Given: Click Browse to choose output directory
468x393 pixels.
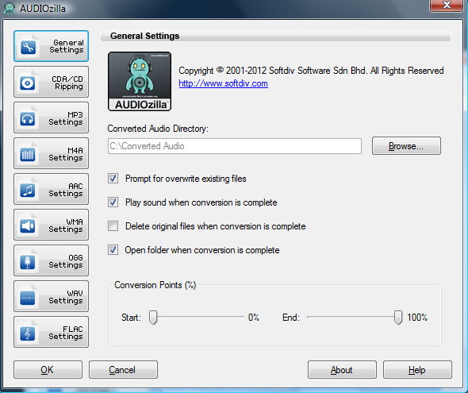Looking at the screenshot, I should click(x=406, y=146).
